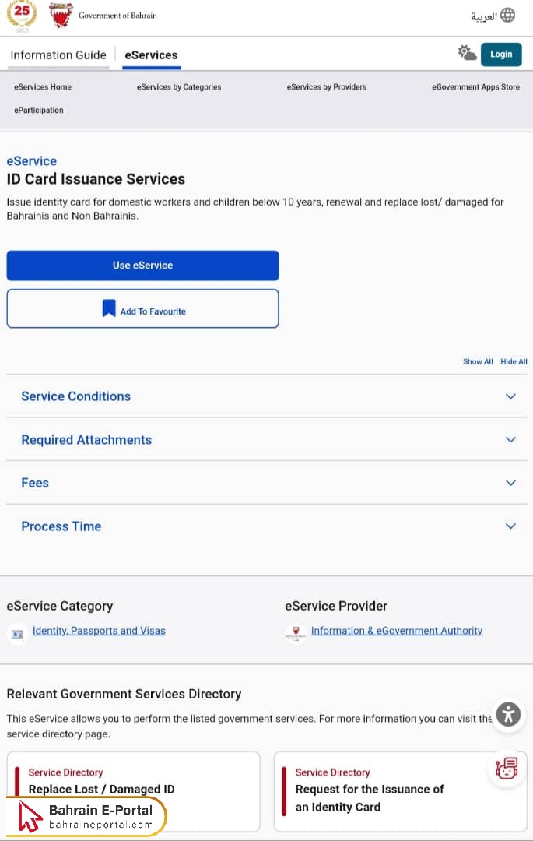Expand the Process Time section
The width and height of the screenshot is (533, 841).
[x=510, y=526]
